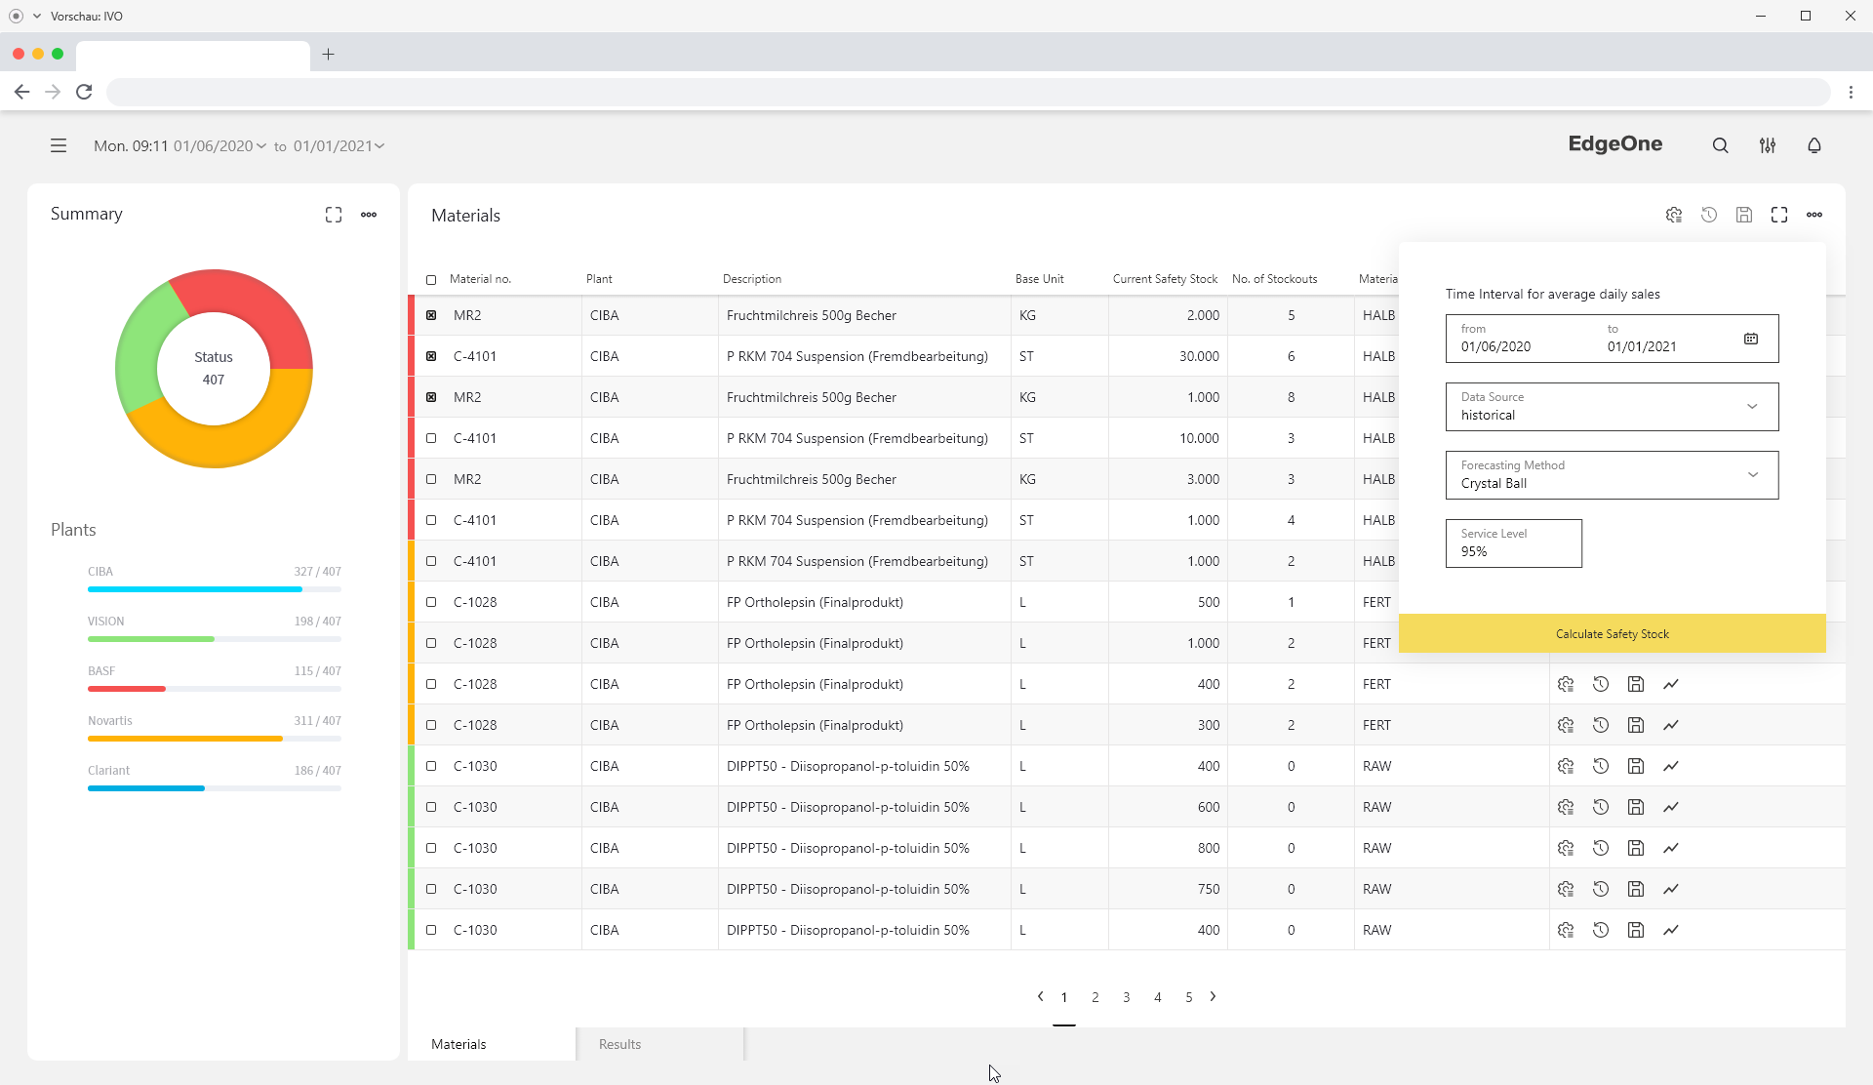The image size is (1873, 1085).
Task: Open the notifications bell
Action: 1813,145
